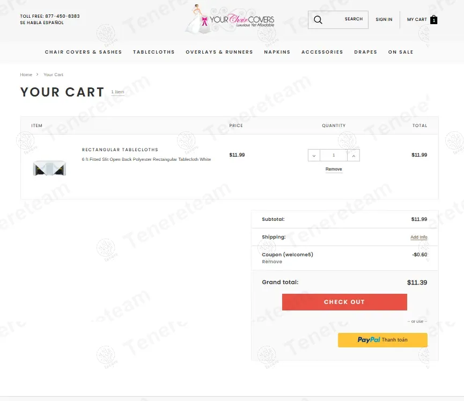Screen dimensions: 464x401
Task: Click the magnifying glass search icon
Action: tap(318, 20)
